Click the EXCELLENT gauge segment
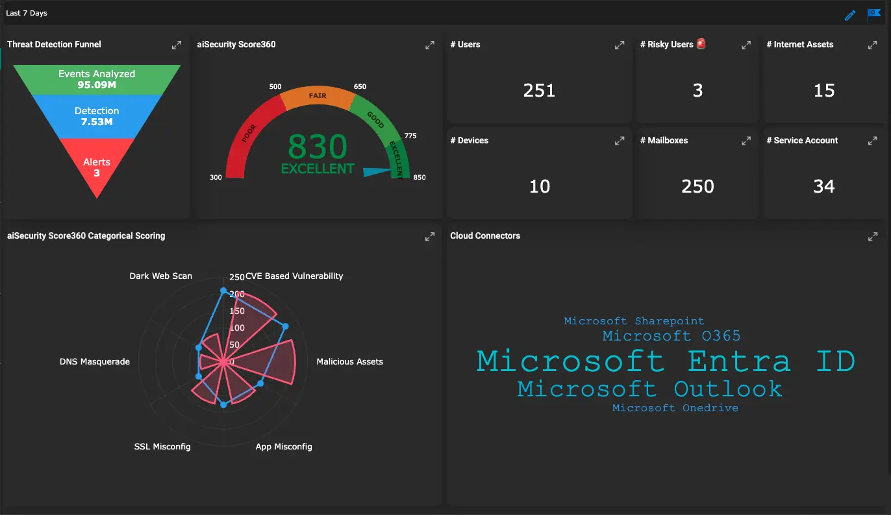Screen dimensions: 891x515 [x=396, y=162]
